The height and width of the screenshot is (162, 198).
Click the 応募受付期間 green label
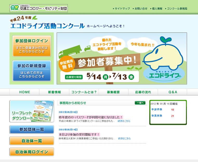click(x=74, y=77)
